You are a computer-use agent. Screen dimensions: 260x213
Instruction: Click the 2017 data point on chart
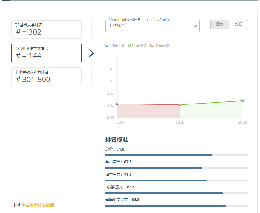pyautogui.click(x=117, y=104)
